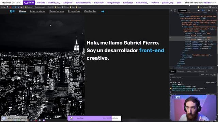The height and width of the screenshot is (122, 218).
Task: Toggle the device toolbar icon in DevTools
Action: [175, 11]
